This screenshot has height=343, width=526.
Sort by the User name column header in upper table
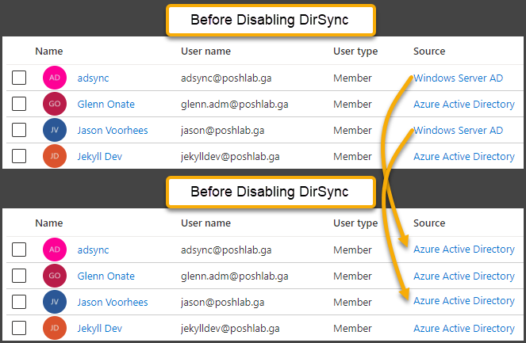206,51
